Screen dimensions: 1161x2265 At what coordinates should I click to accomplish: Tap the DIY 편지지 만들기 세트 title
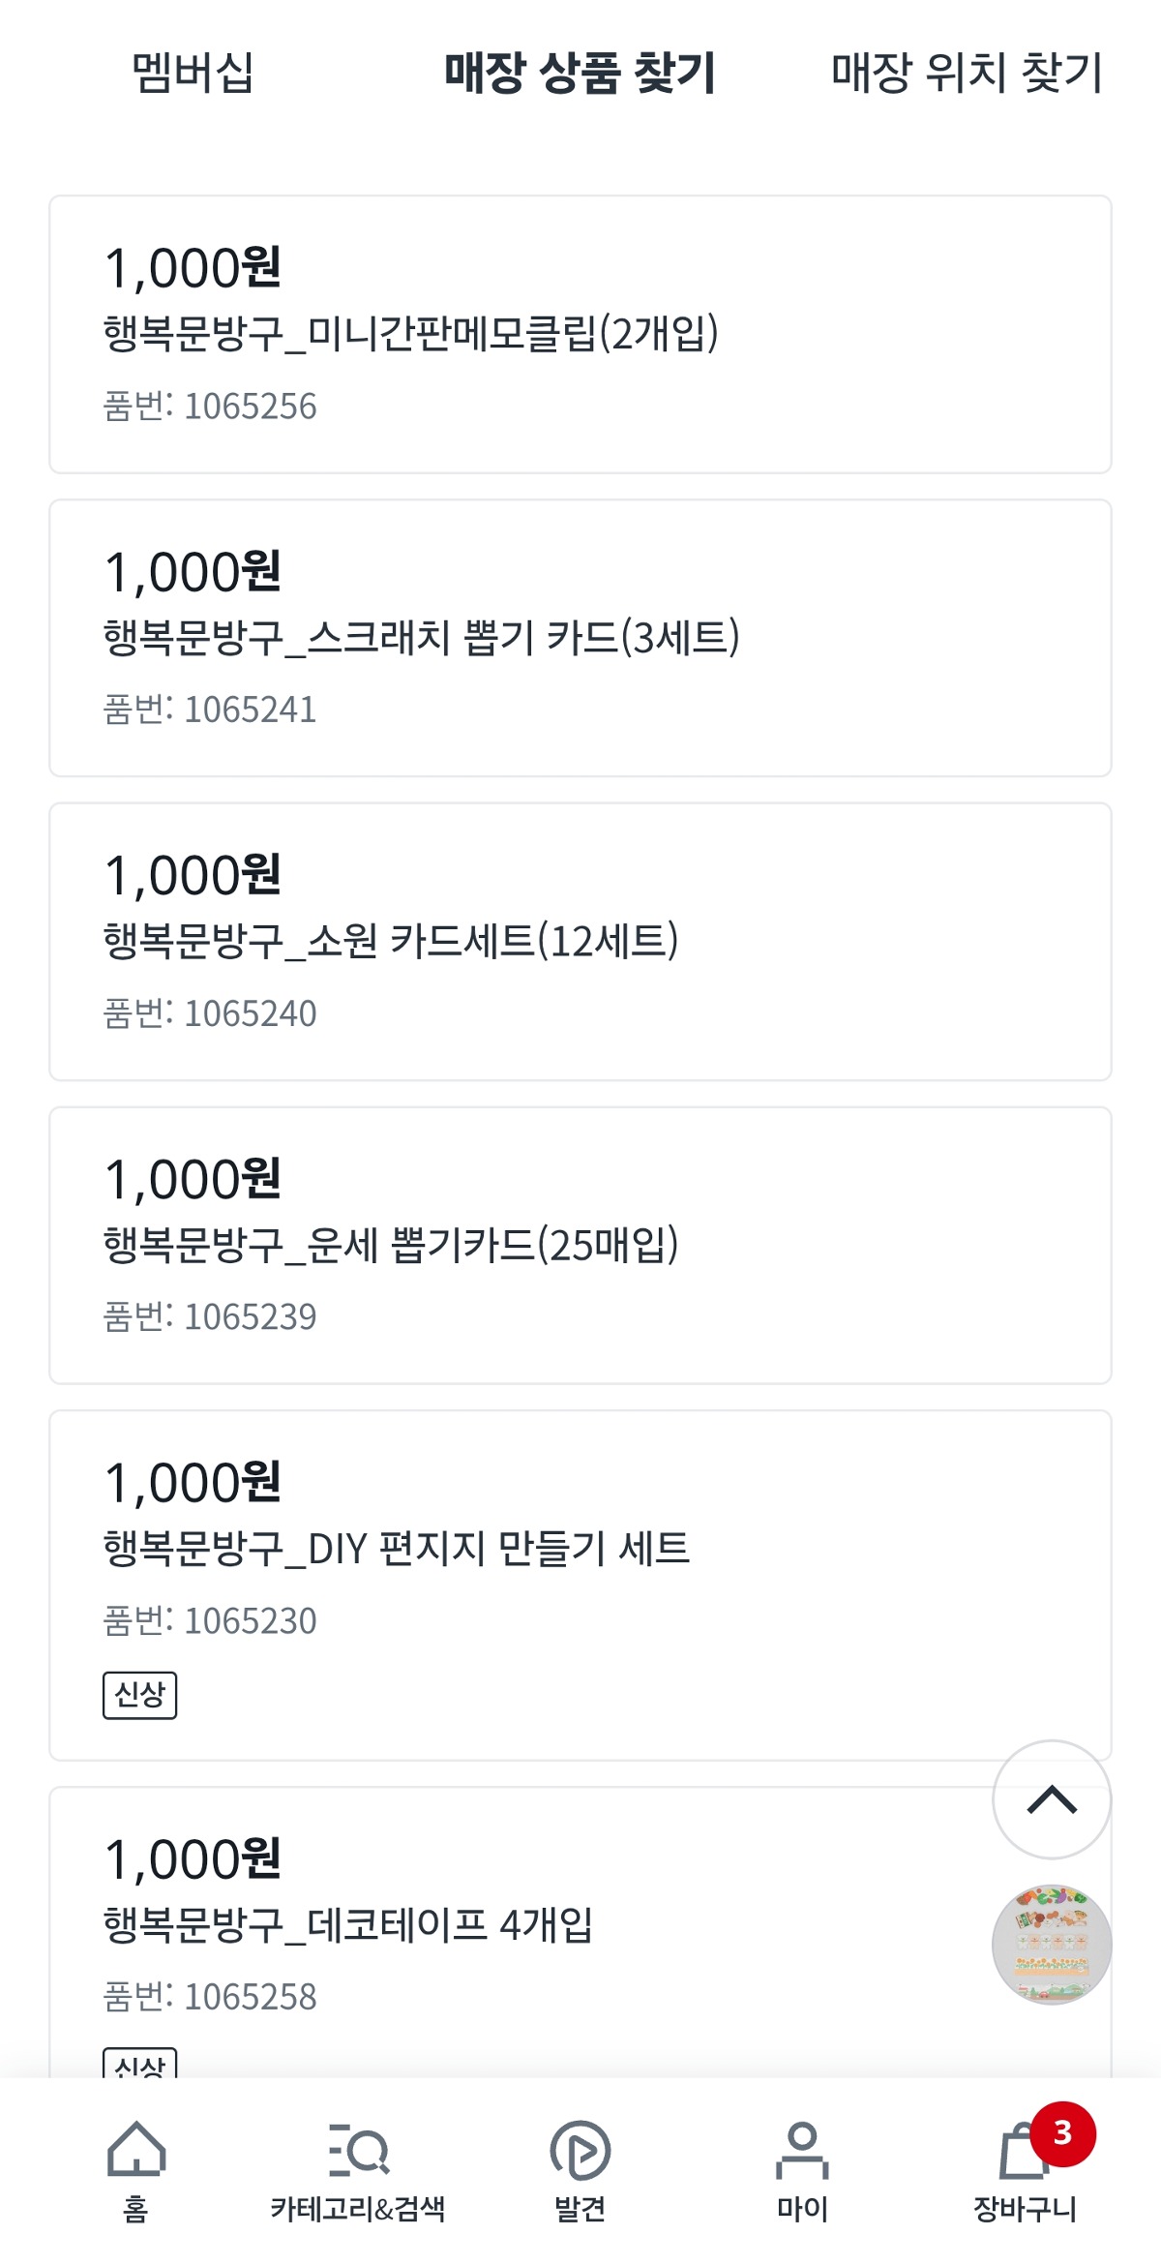coord(397,1549)
